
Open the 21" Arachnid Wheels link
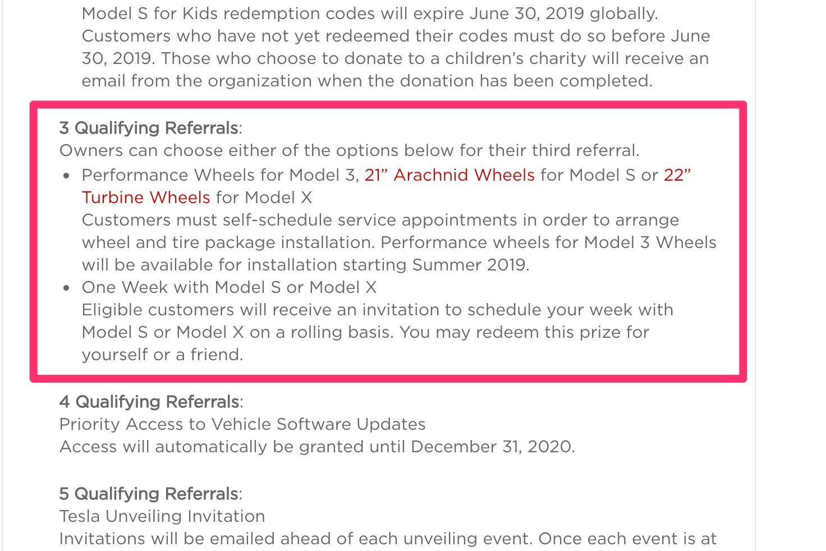(449, 175)
